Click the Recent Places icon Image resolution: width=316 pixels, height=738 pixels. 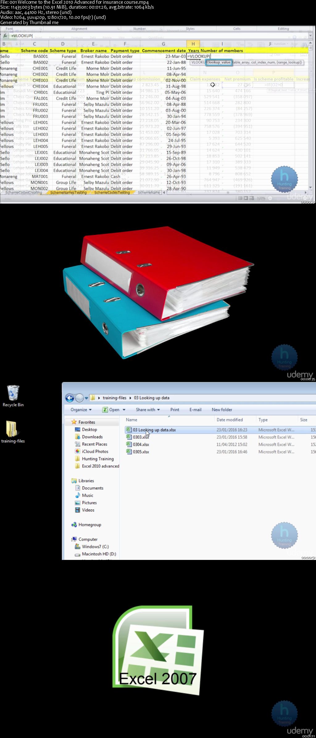tap(78, 444)
